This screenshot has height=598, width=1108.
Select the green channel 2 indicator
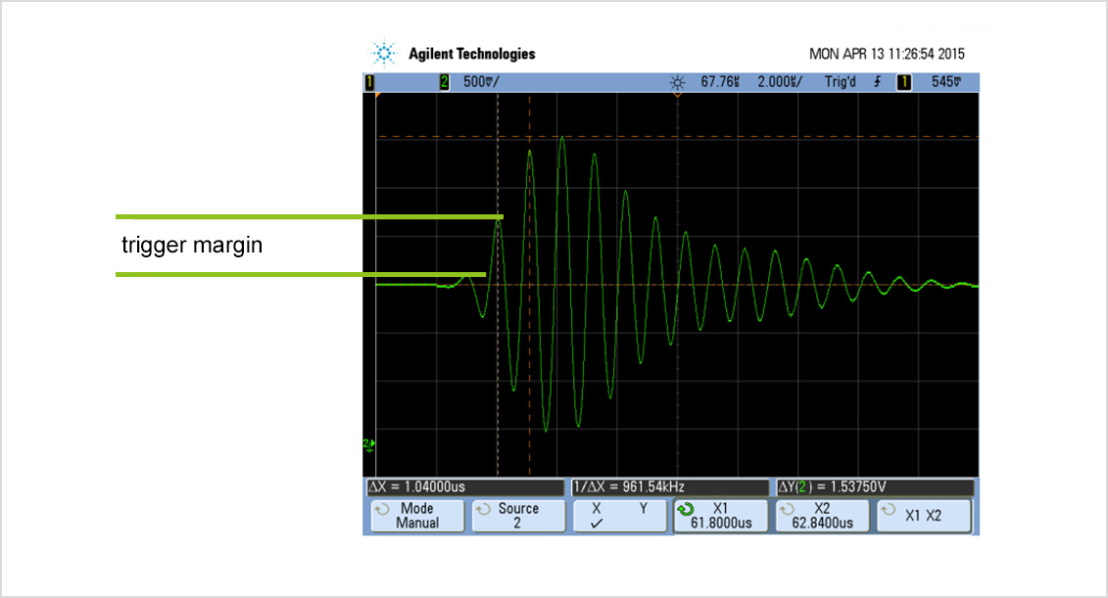tap(444, 82)
